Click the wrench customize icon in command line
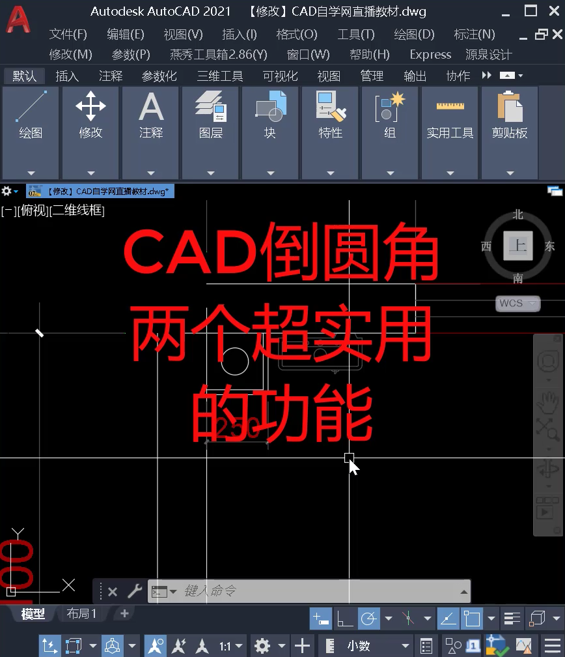Screen dimensions: 565x657 134,592
